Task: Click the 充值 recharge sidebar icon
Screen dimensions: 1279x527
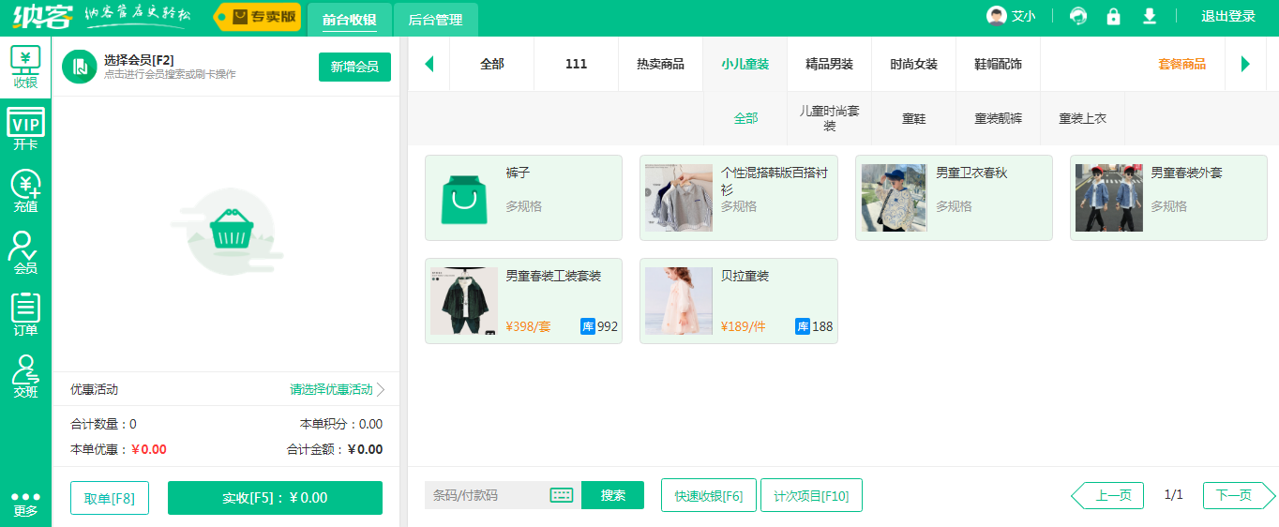Action: pos(25,191)
